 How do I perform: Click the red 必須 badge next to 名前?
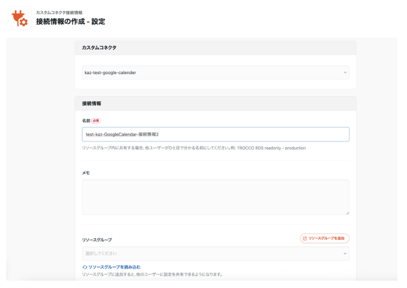click(95, 121)
